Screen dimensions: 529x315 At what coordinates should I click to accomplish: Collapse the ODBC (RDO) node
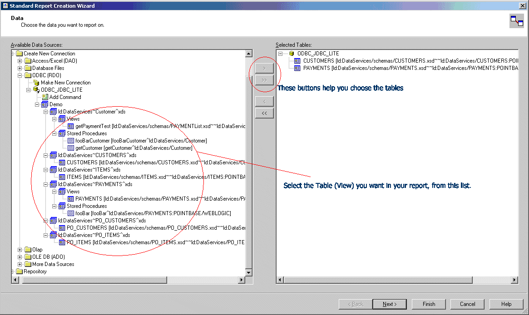click(x=20, y=75)
